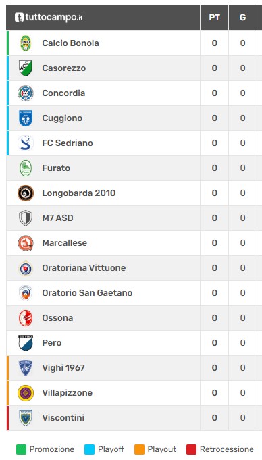Click the Pero black and blue shield
This screenshot has width=262, height=460.
pyautogui.click(x=26, y=343)
